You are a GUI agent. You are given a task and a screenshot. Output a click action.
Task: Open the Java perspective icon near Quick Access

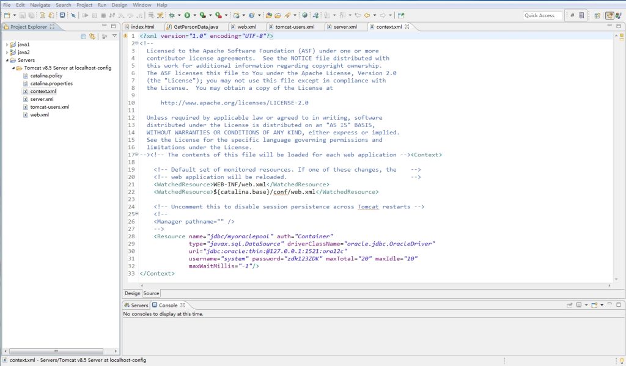[x=618, y=15]
